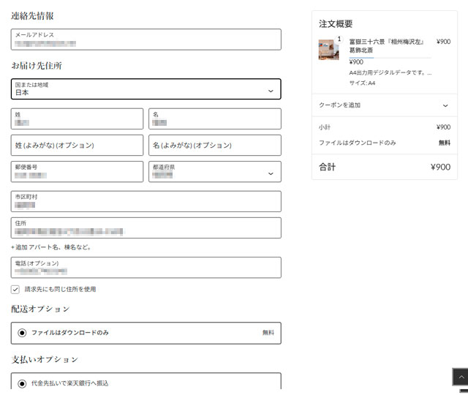Click the street address (住所) field
This screenshot has width=468, height=395.
(146, 228)
